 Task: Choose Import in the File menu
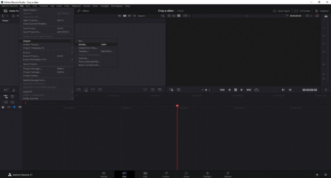[x=46, y=41]
